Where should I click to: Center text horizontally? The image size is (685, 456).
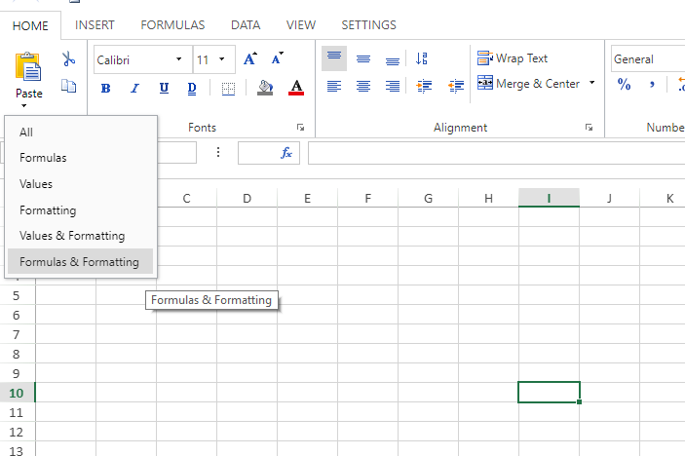tap(363, 86)
